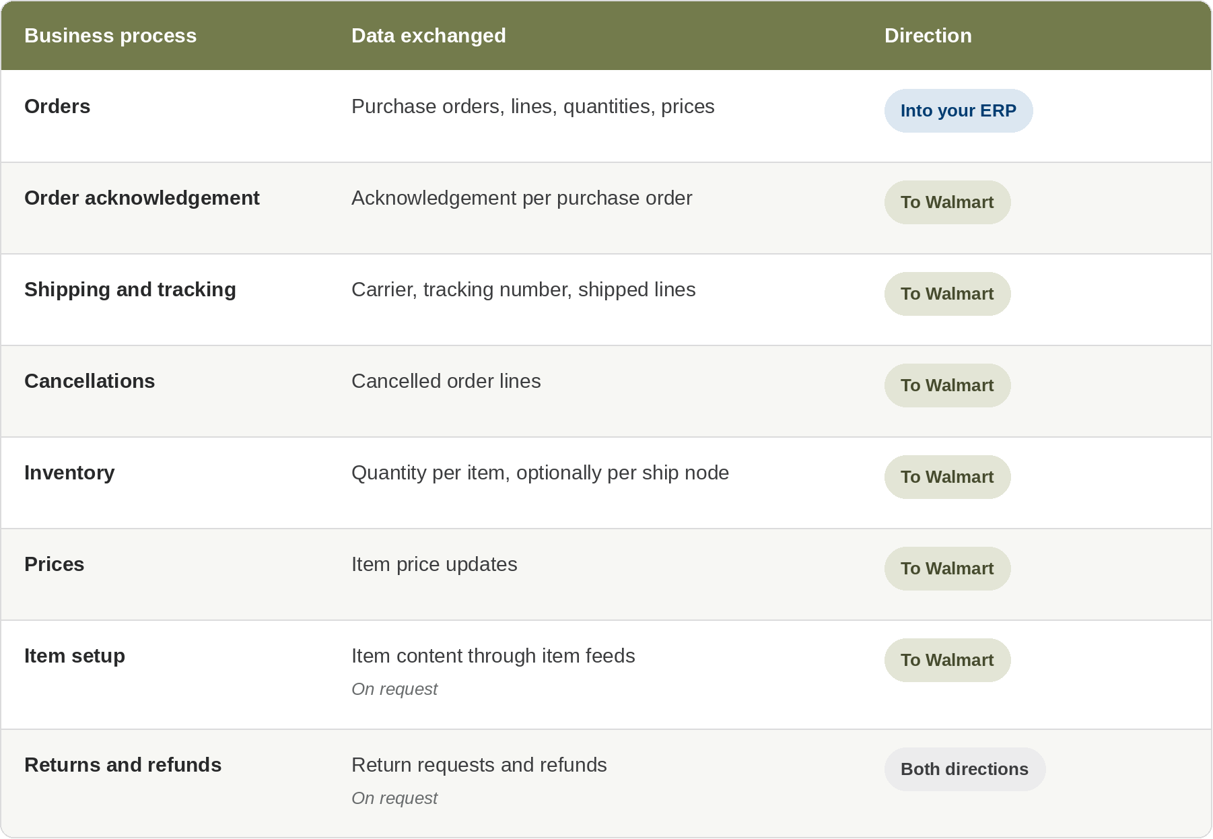Click 'Return requests and refunds' text
This screenshot has width=1213, height=839.
click(479, 765)
